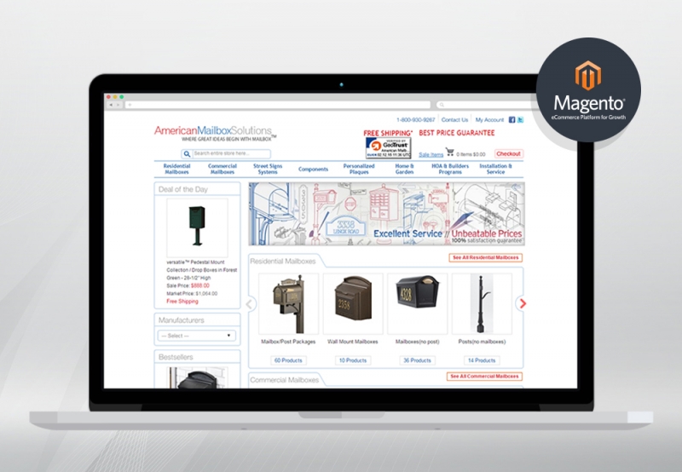Click next arrow in Residential carousel
This screenshot has height=472, width=682.
pos(523,304)
